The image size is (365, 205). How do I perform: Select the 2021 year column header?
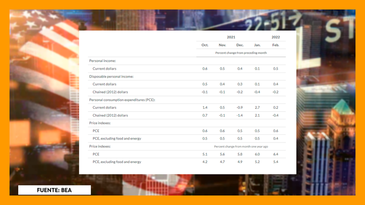point(231,36)
